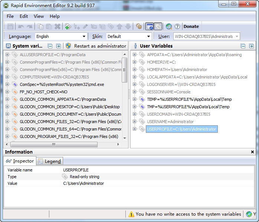Screen dimensions: 259x222
Task: Click the help question mark icon
Action: (177, 26)
